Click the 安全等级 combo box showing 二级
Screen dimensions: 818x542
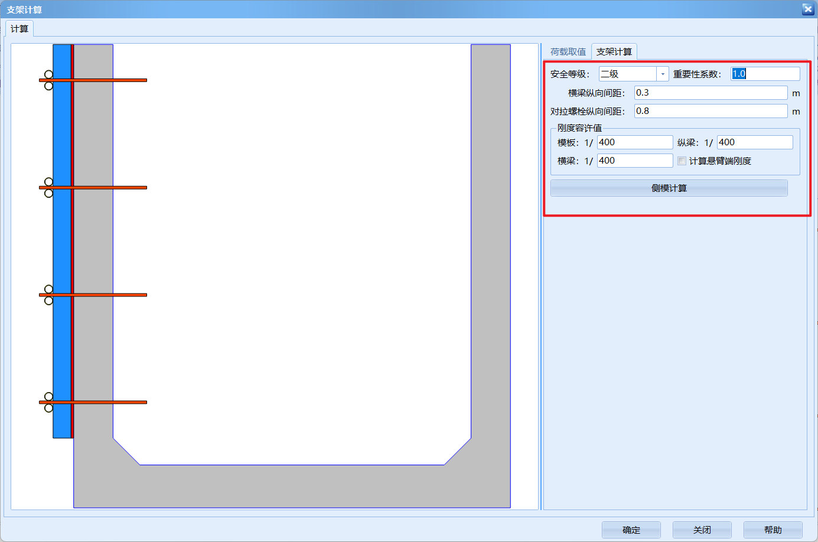coord(627,74)
